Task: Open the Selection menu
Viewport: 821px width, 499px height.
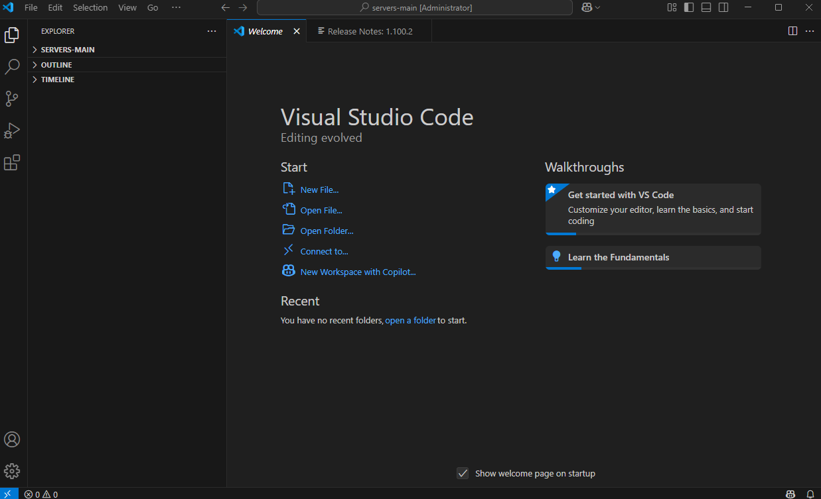Action: (90, 7)
